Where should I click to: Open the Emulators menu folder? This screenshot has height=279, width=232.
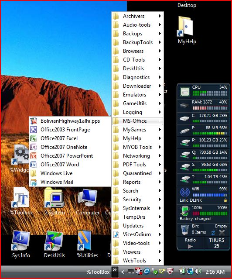pyautogui.click(x=138, y=95)
